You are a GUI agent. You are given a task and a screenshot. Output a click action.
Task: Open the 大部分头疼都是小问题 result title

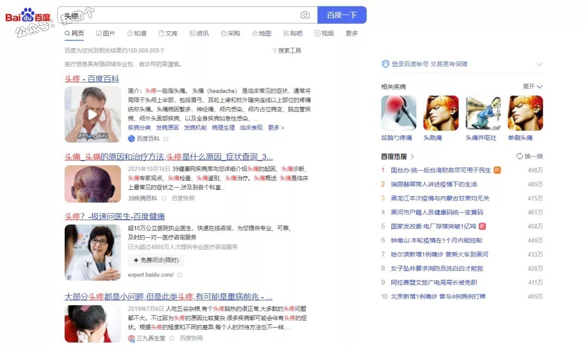click(168, 297)
